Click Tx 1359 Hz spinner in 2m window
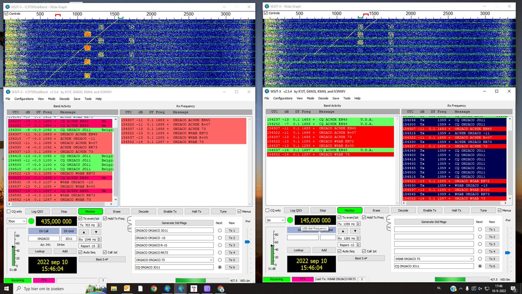The height and width of the screenshot is (294, 522). coord(349,224)
